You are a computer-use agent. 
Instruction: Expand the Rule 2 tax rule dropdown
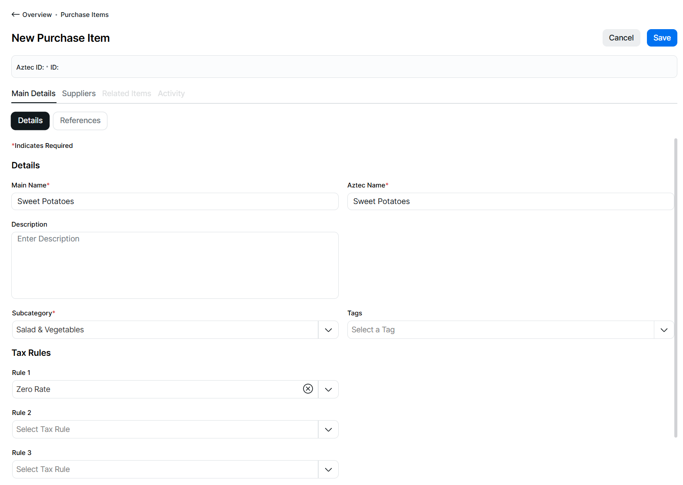(x=328, y=429)
